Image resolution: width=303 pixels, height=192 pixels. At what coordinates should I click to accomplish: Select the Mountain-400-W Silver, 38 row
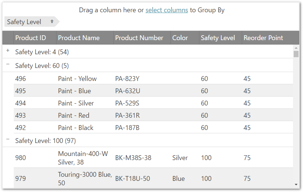coord(85,158)
